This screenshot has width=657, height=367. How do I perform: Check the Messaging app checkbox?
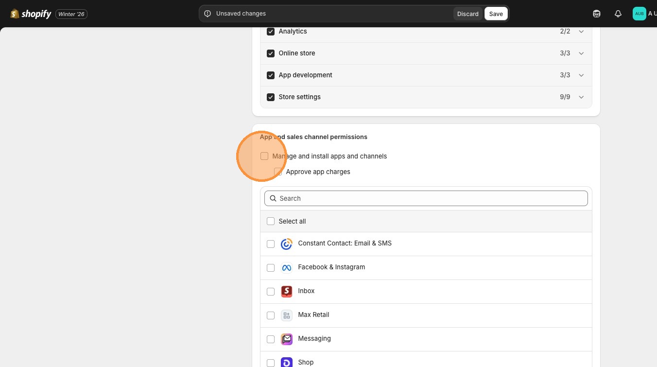coord(271,339)
